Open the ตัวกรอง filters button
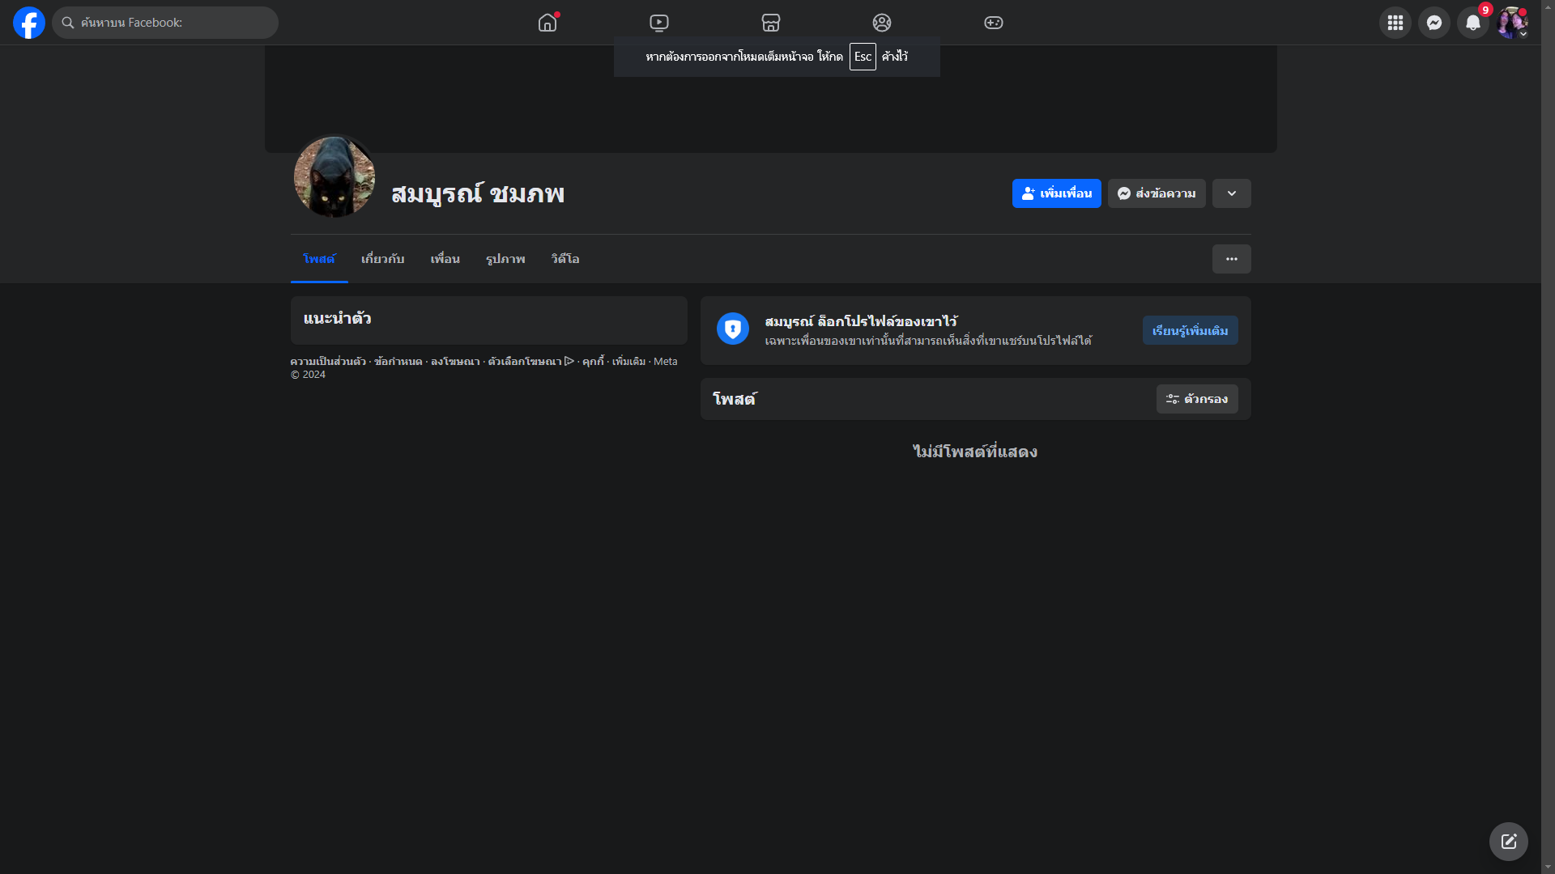Image resolution: width=1555 pixels, height=874 pixels. pyautogui.click(x=1196, y=399)
